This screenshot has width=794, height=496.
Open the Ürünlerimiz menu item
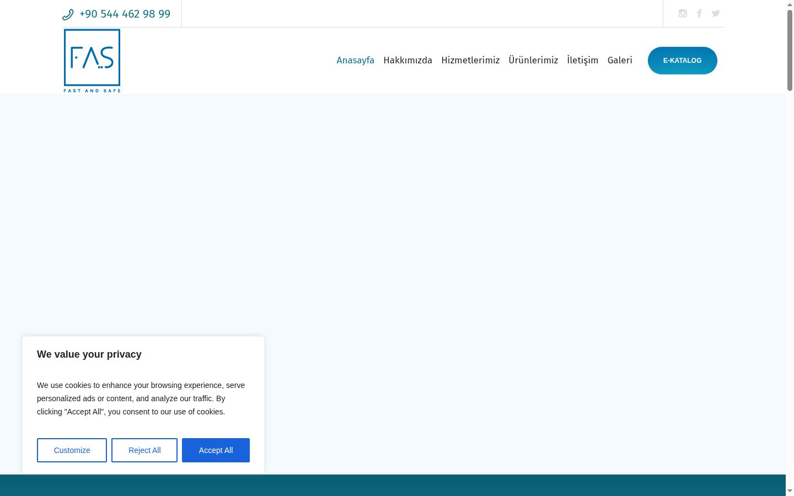click(x=533, y=60)
